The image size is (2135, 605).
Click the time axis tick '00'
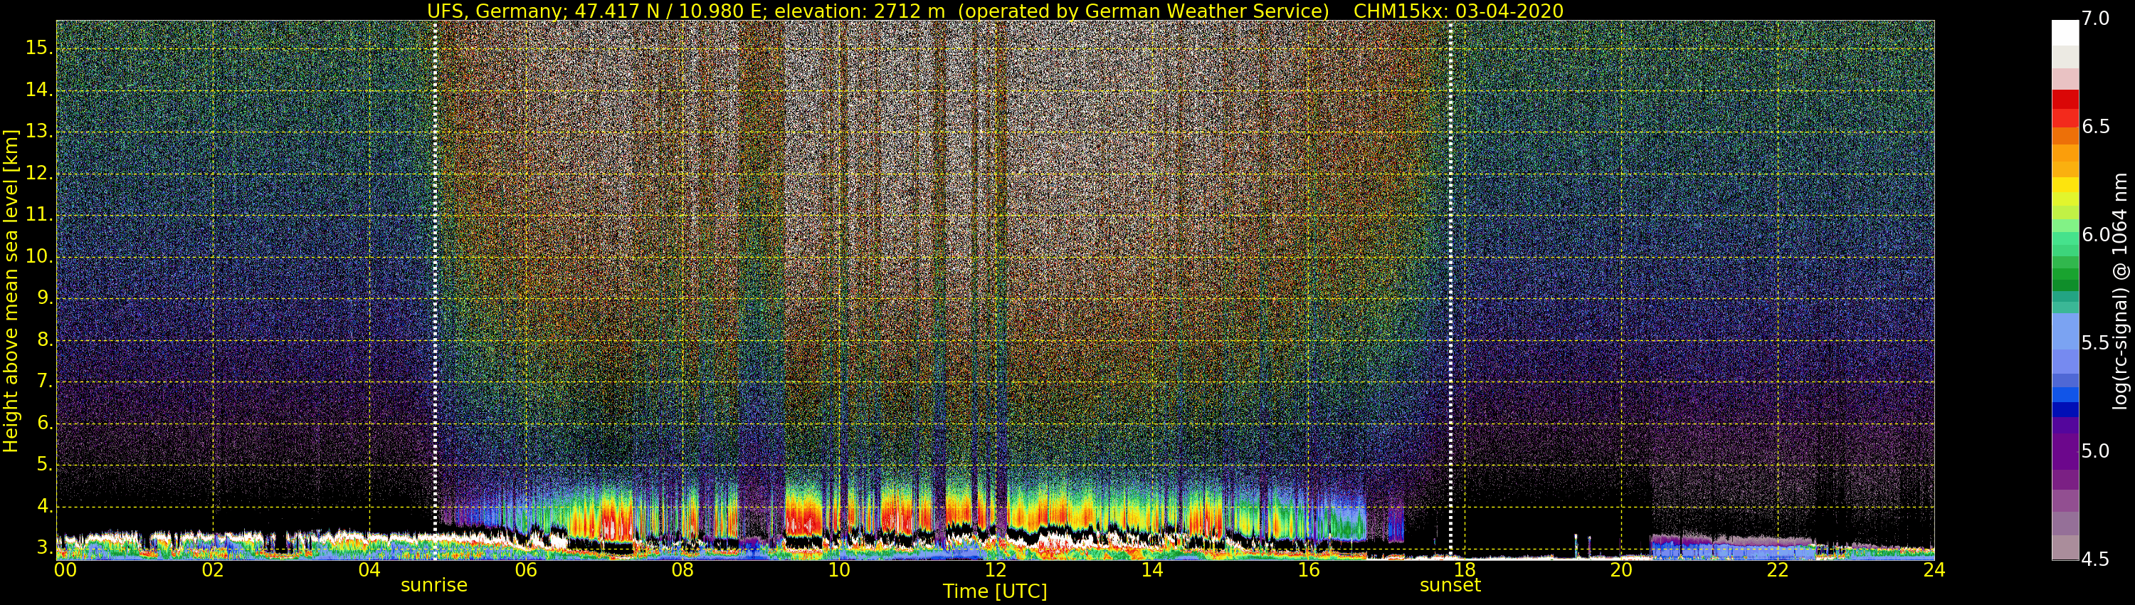point(65,570)
